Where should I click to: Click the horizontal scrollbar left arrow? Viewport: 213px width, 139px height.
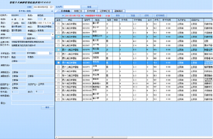(57, 137)
